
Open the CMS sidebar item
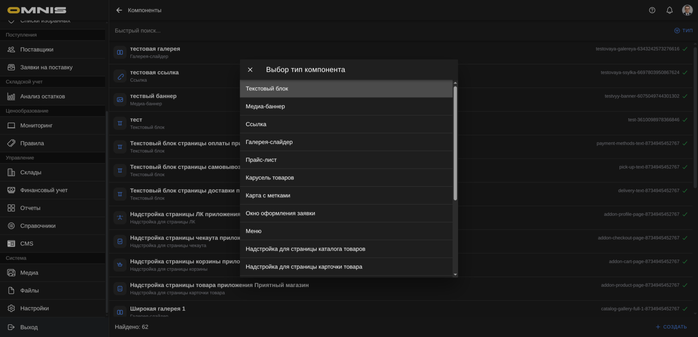pos(27,243)
